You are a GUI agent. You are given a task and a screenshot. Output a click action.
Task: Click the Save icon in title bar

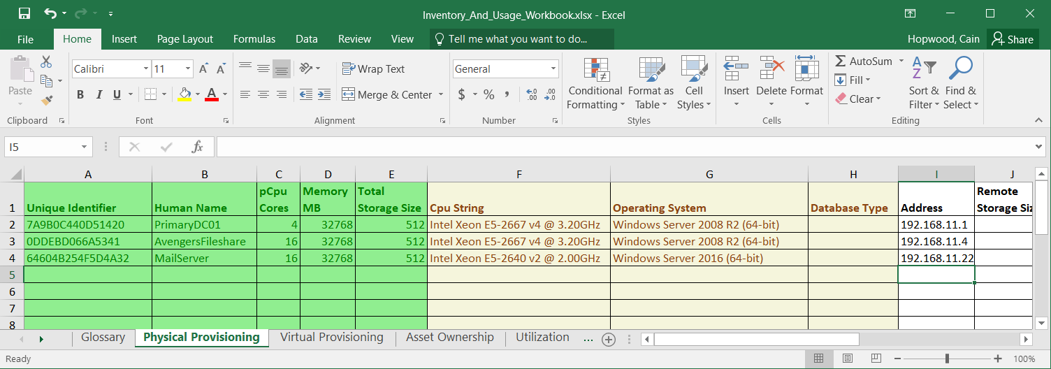[x=24, y=14]
